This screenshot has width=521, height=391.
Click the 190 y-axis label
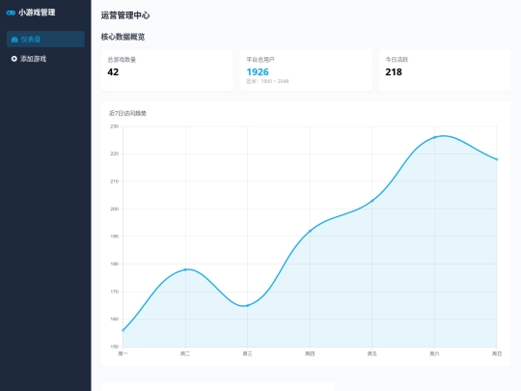[x=114, y=237]
